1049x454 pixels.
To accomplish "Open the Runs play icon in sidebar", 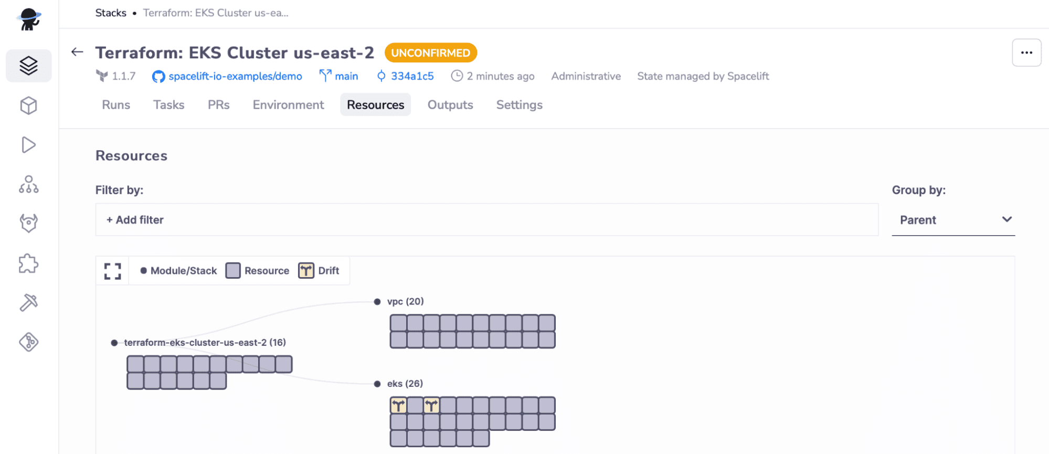I will (28, 145).
